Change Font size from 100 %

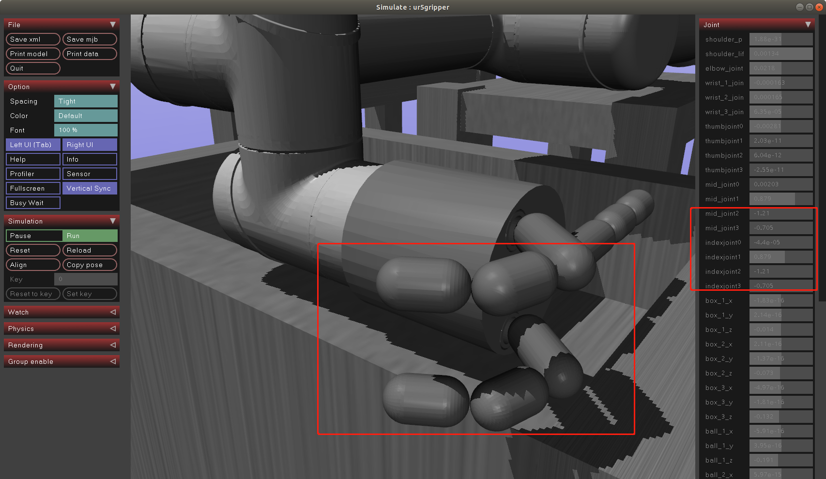pyautogui.click(x=86, y=130)
